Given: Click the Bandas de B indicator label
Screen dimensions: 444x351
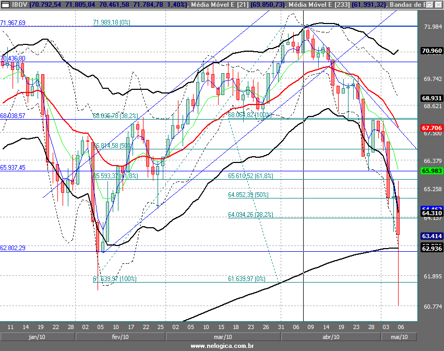Looking at the screenshot, I should [408, 5].
